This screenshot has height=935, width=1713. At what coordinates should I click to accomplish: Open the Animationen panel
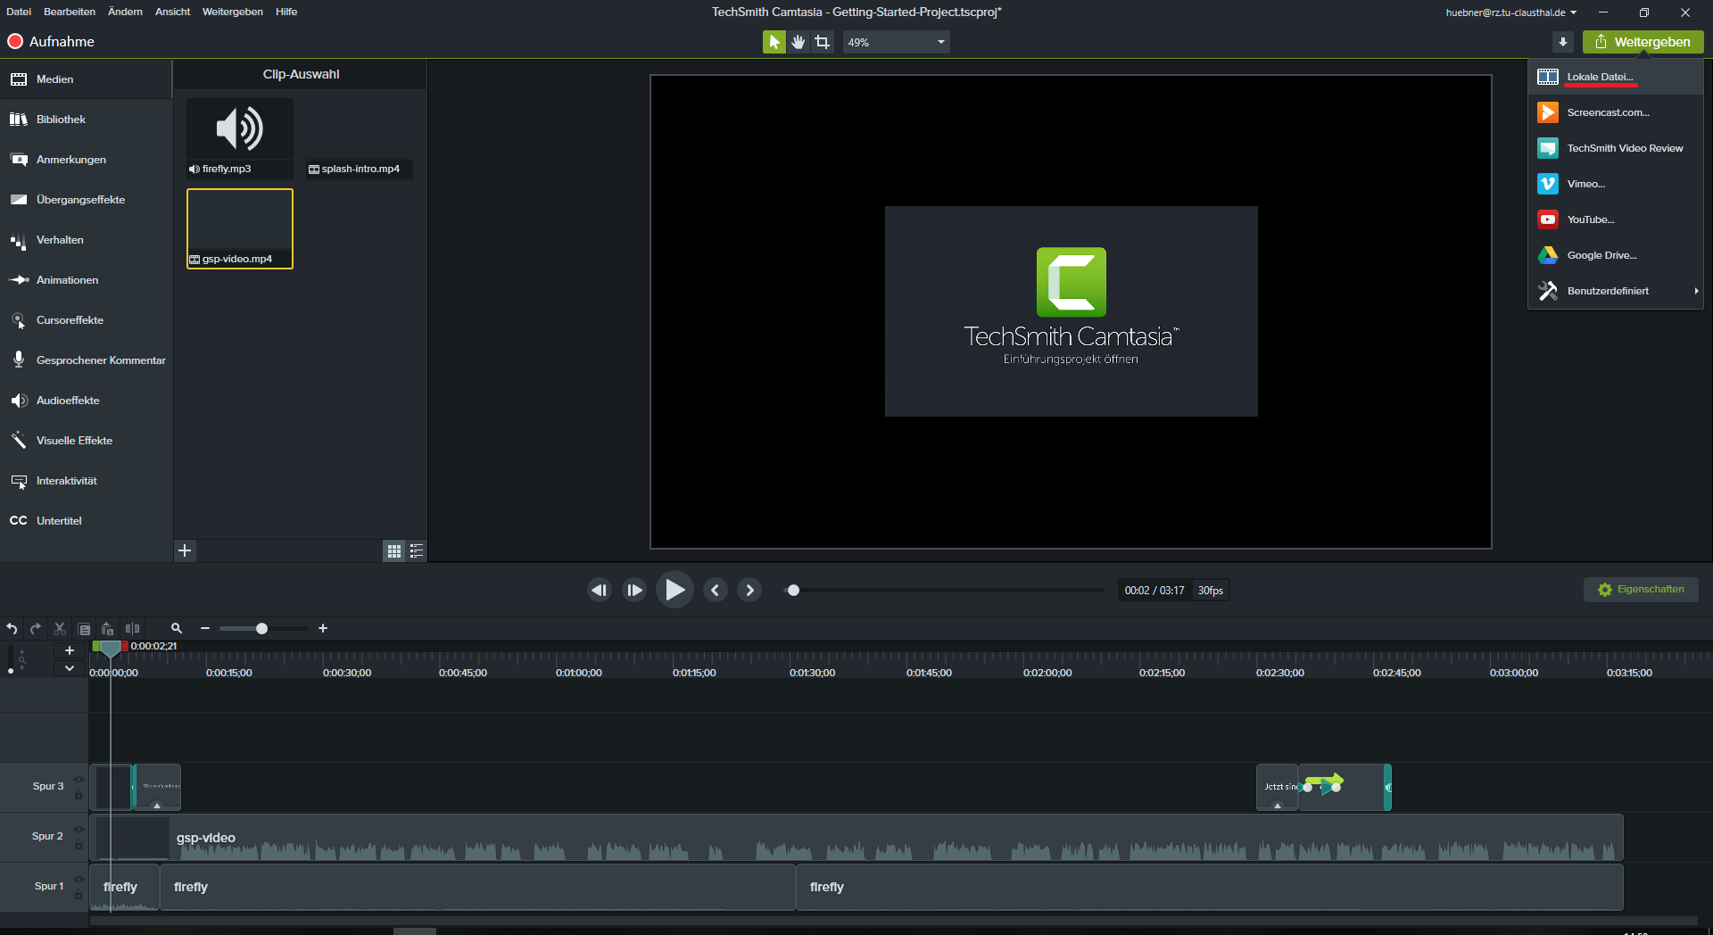(86, 280)
